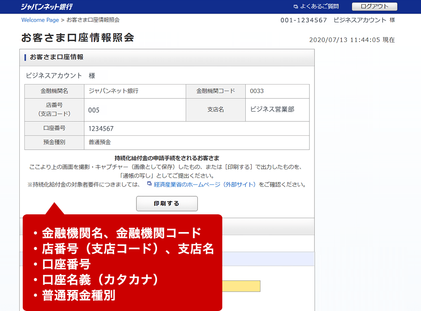This screenshot has height=311, width=421.
Task: Click account number 001-1234567 in header
Action: click(x=304, y=20)
